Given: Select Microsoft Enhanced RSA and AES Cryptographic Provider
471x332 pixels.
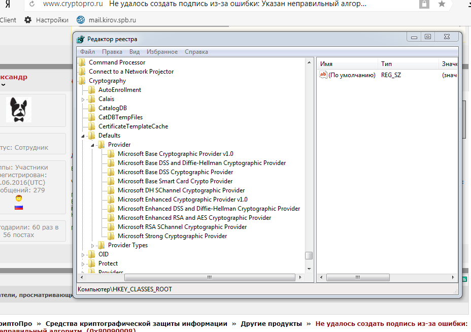Looking at the screenshot, I should coord(194,218).
